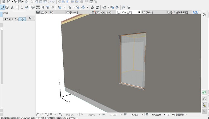Click the camera-with-blue-box render icon
The image size is (209, 119).
coord(112,7)
